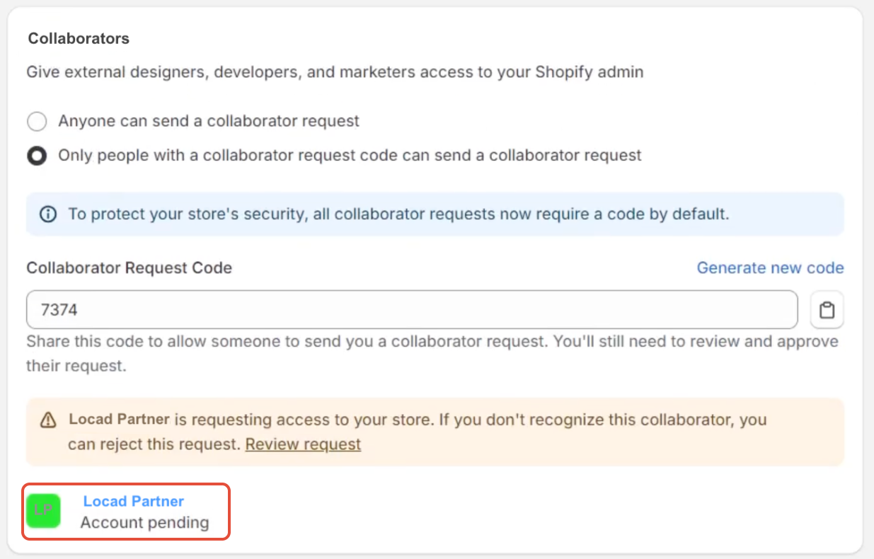Select "Only people with a collaborator request code" option
The image size is (874, 559).
(37, 156)
